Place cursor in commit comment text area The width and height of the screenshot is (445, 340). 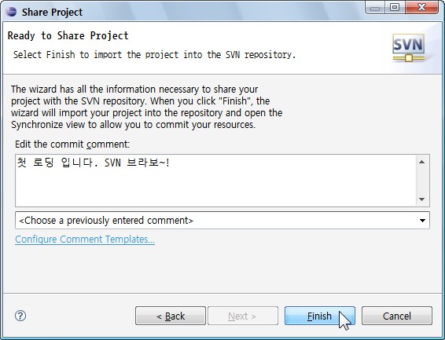(215, 181)
